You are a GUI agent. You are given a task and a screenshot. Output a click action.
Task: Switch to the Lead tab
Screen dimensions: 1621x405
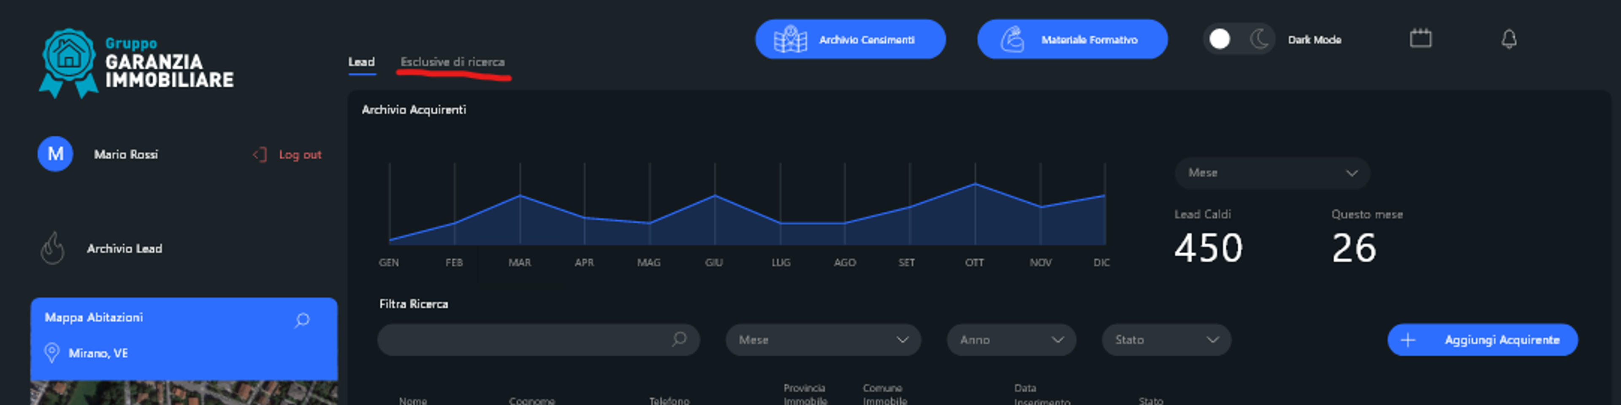[361, 62]
